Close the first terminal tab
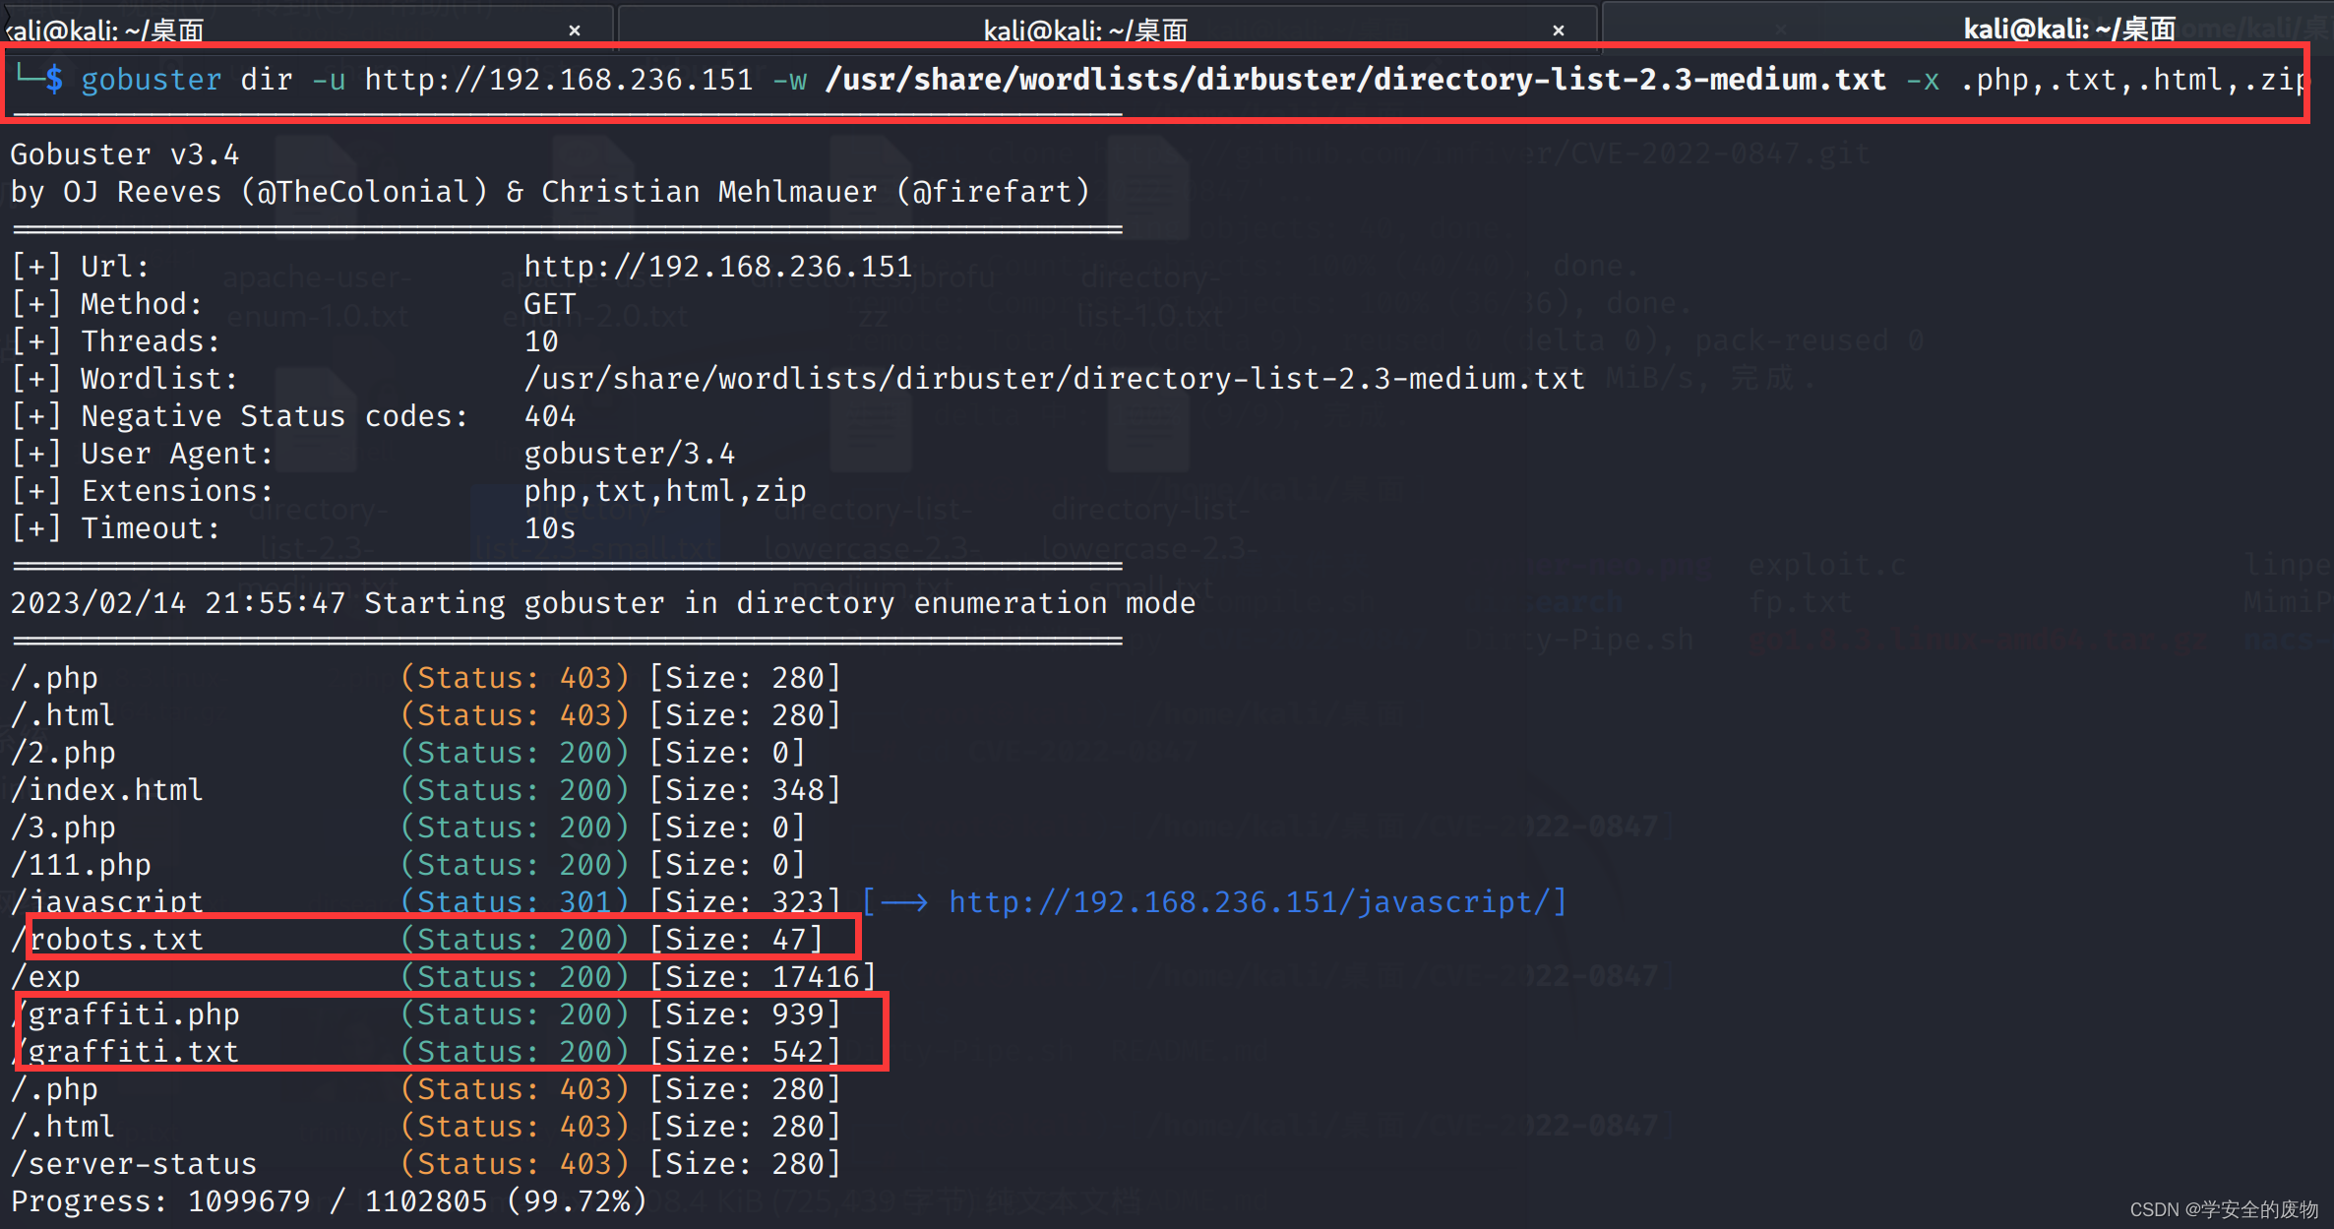The width and height of the screenshot is (2334, 1229). click(575, 31)
